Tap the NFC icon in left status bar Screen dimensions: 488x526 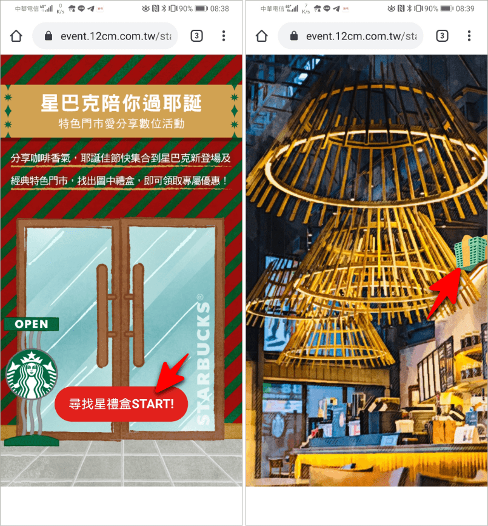click(x=156, y=8)
